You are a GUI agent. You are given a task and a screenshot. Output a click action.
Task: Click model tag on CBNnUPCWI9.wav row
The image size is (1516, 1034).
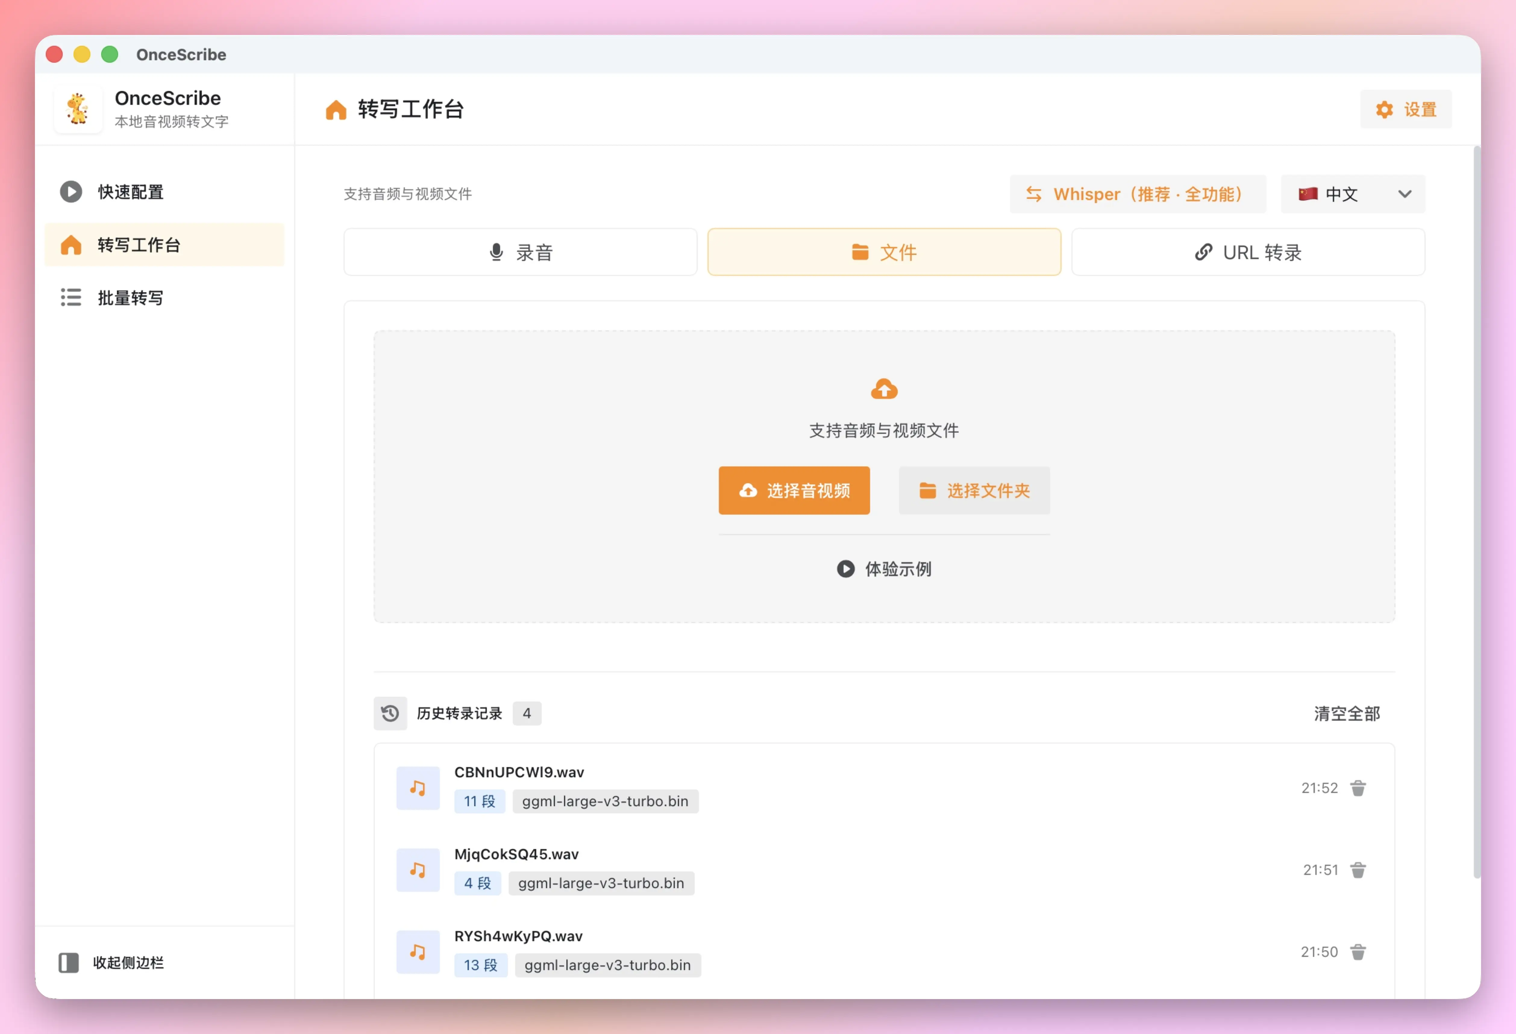(x=605, y=801)
